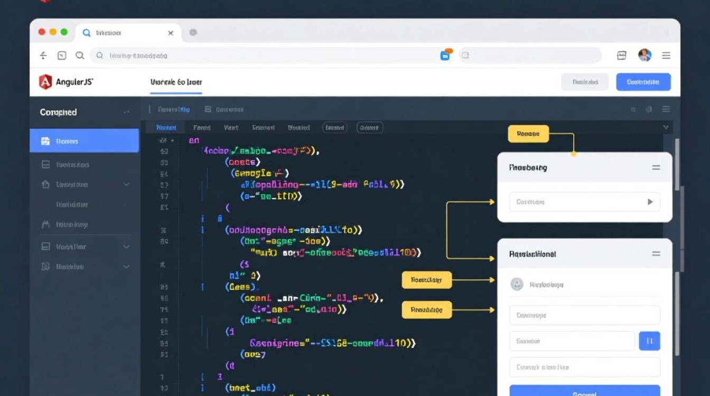Open the upper panel's field with play arrow
This screenshot has height=396, width=710.
click(x=584, y=202)
